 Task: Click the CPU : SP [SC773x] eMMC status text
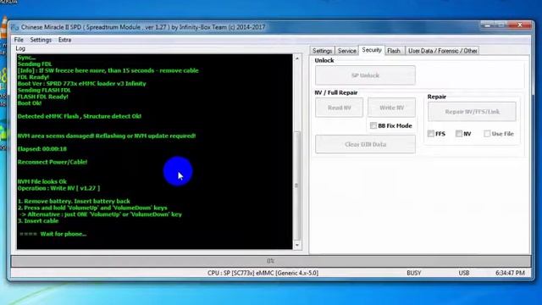click(x=263, y=273)
